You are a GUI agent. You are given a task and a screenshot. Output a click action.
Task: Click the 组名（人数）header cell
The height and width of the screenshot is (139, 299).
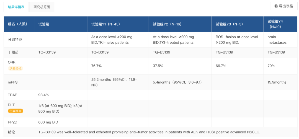coord(19,24)
